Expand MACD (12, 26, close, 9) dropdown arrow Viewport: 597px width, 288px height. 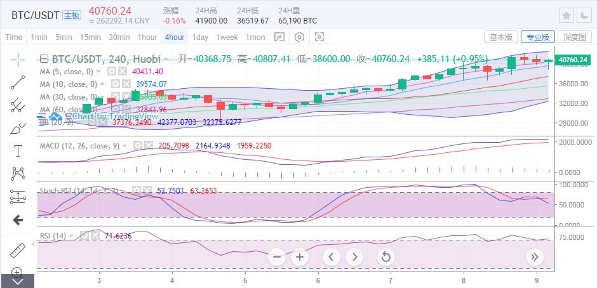(x=125, y=146)
